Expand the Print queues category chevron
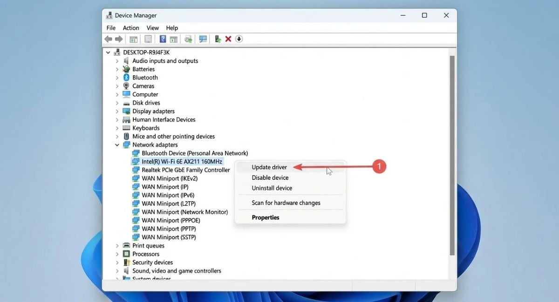Image resolution: width=559 pixels, height=302 pixels. [x=117, y=246]
